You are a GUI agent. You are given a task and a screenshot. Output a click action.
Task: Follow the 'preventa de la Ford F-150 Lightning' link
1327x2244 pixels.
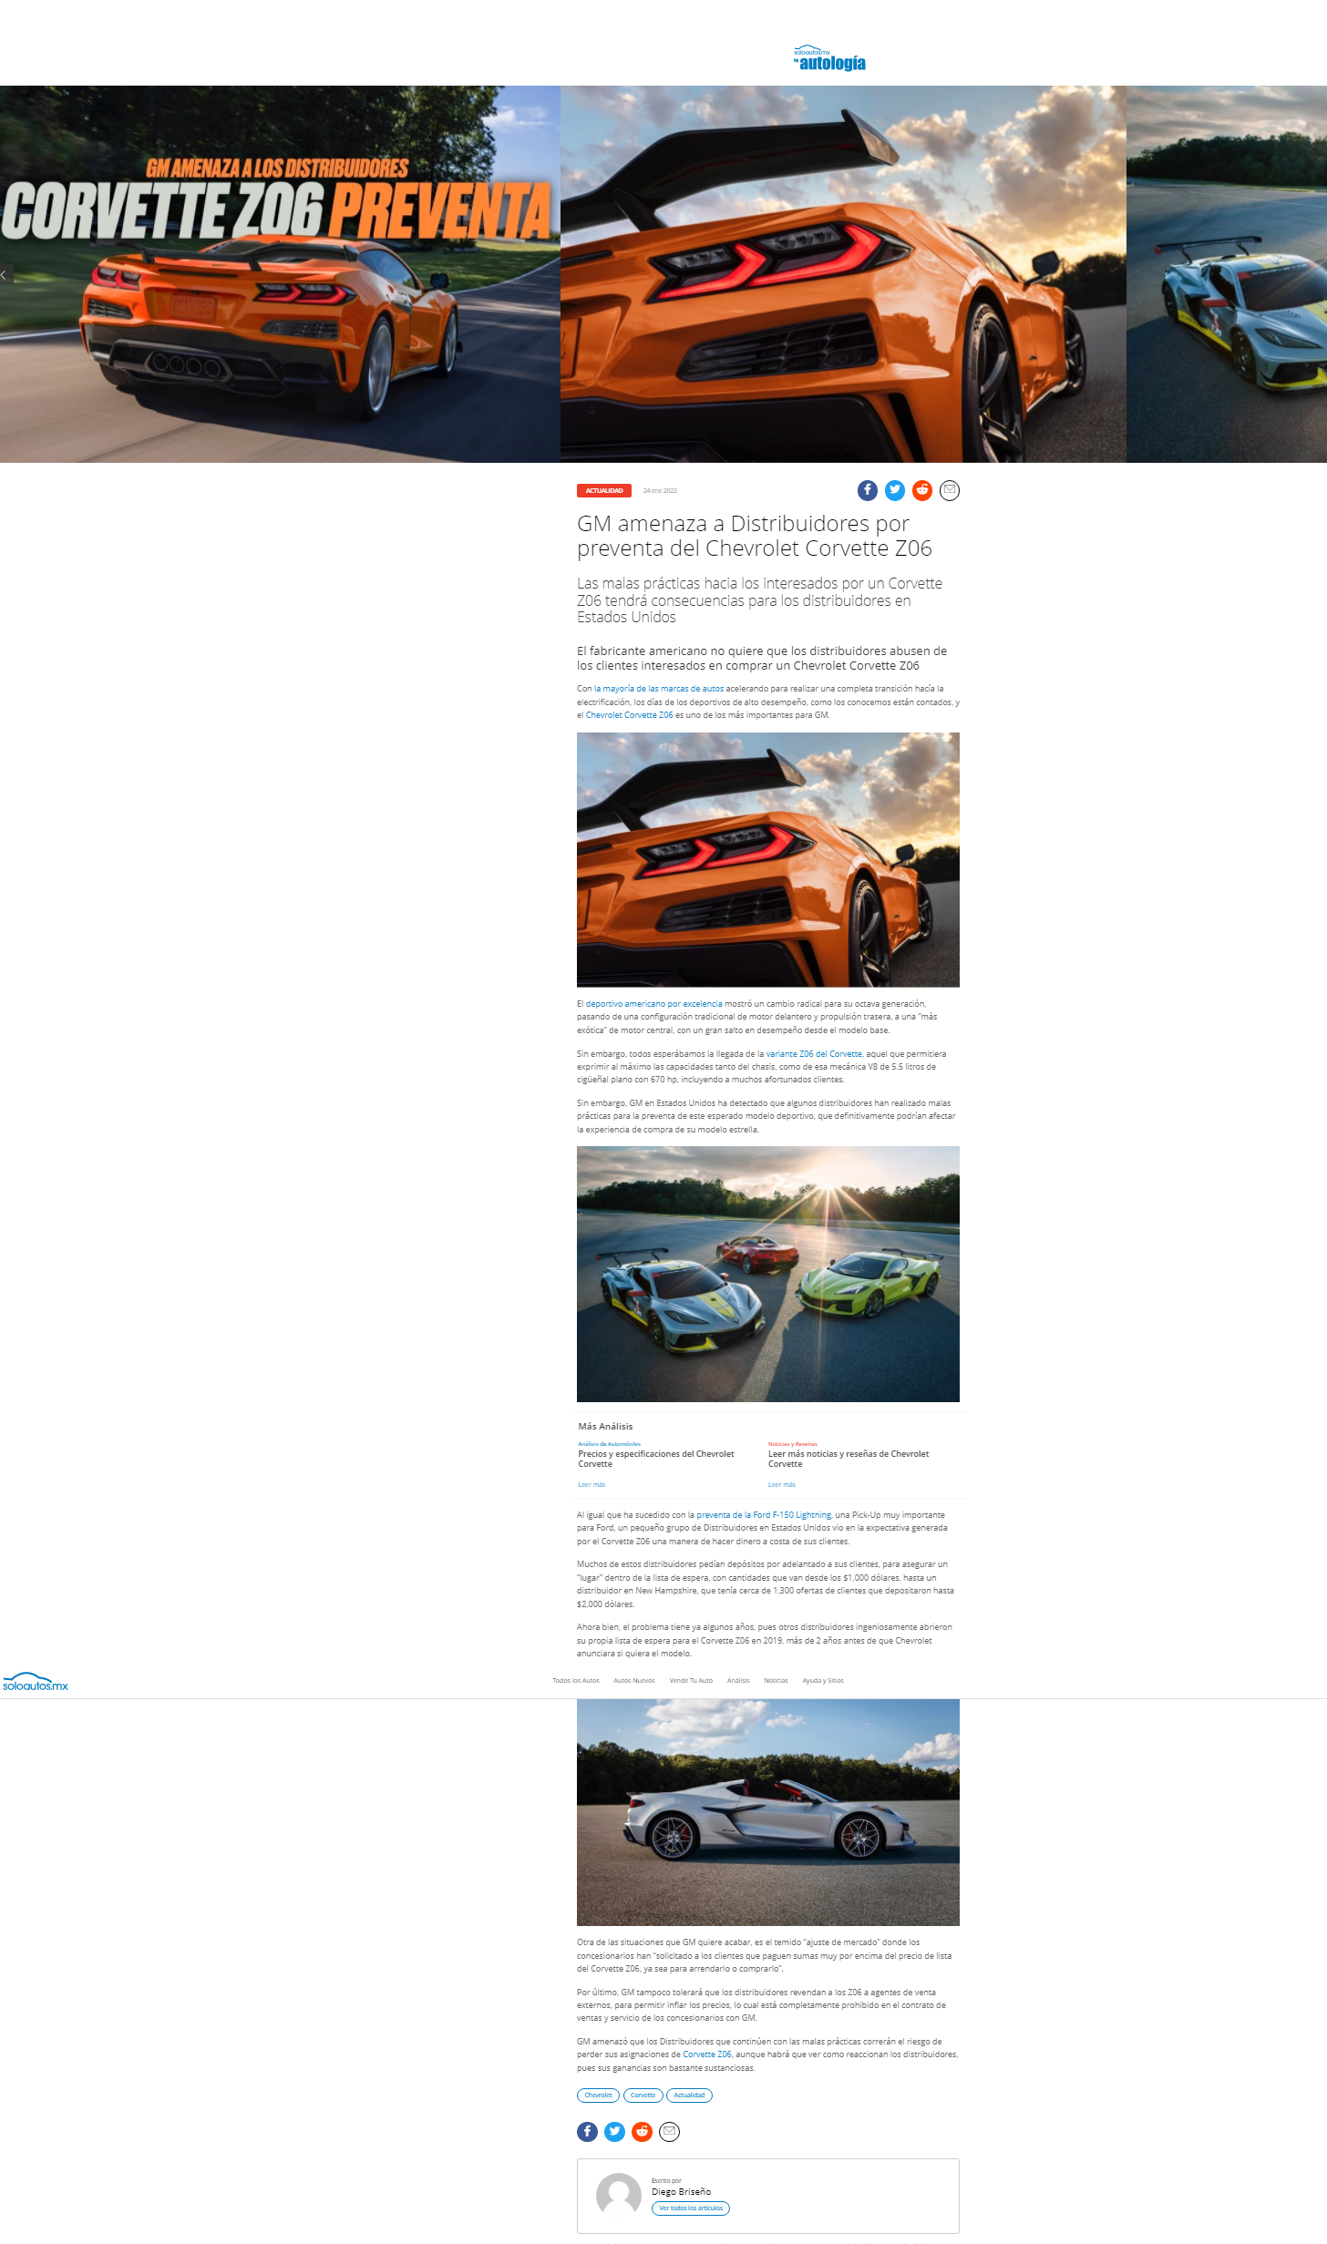click(764, 1515)
